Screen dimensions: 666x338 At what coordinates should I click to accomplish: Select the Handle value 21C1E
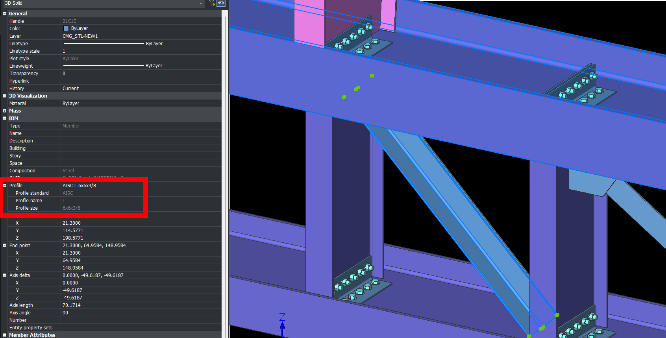pyautogui.click(x=69, y=21)
